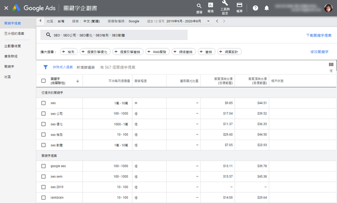Add 檢測 to broaden search

click(69, 52)
